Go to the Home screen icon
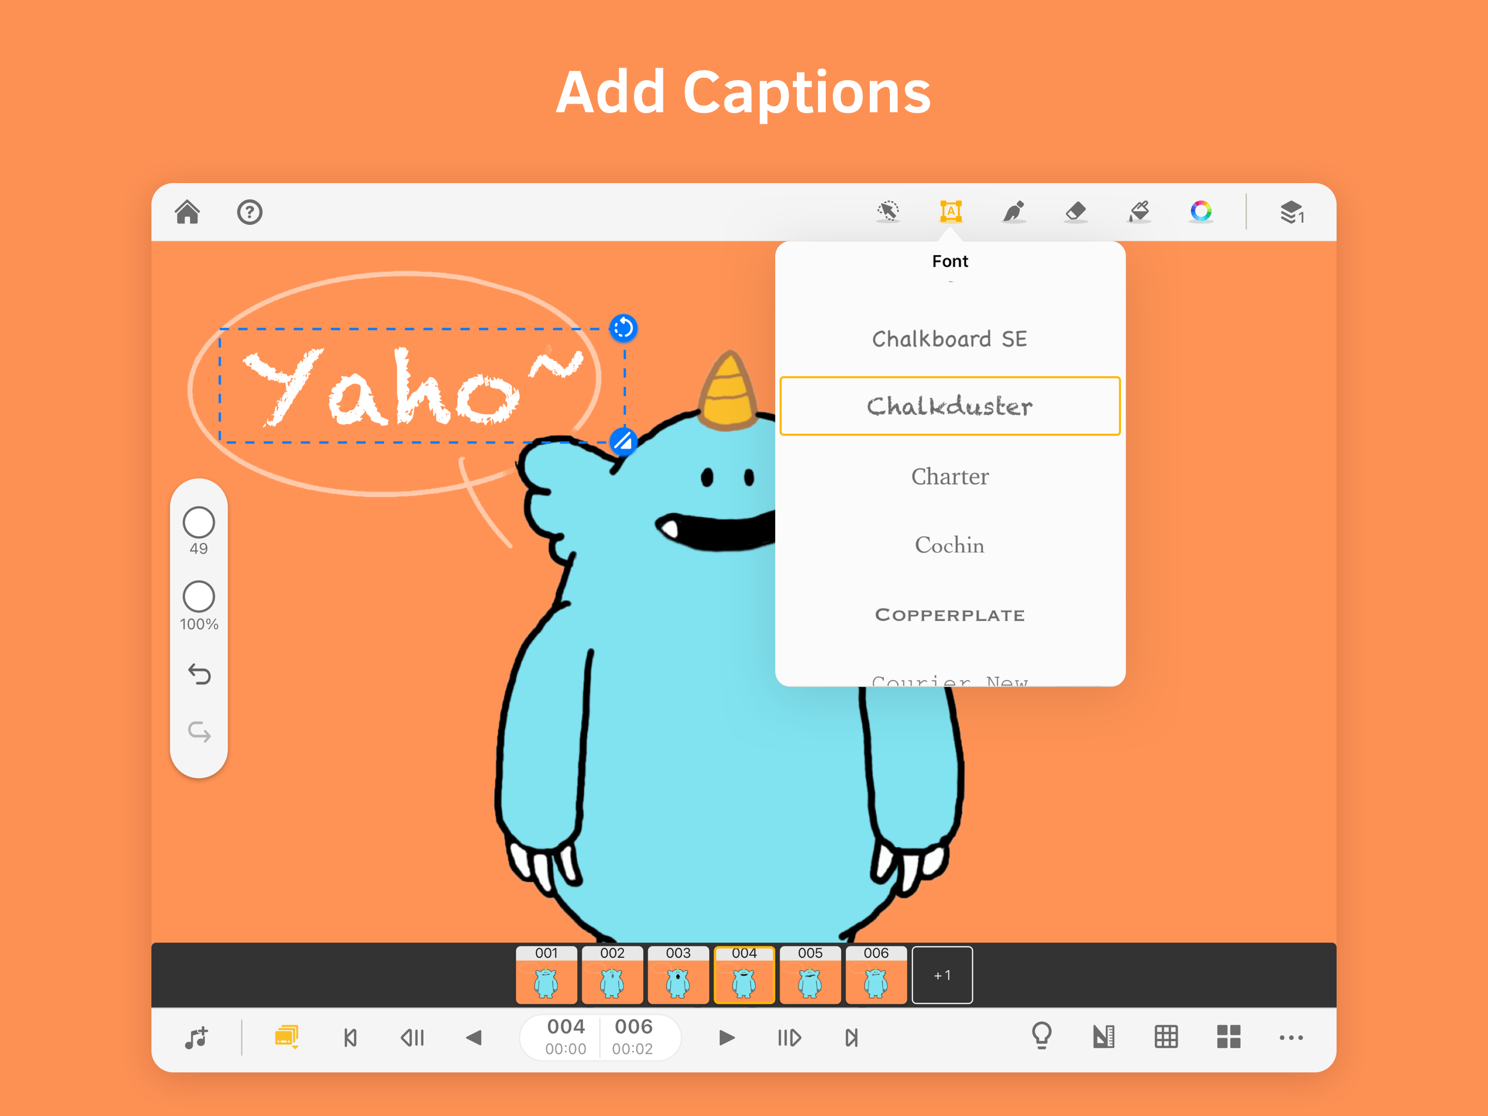The width and height of the screenshot is (1488, 1116). (187, 212)
